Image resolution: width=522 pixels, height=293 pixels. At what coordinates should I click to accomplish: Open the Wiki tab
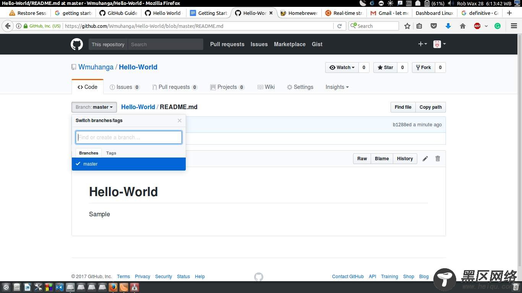266,87
